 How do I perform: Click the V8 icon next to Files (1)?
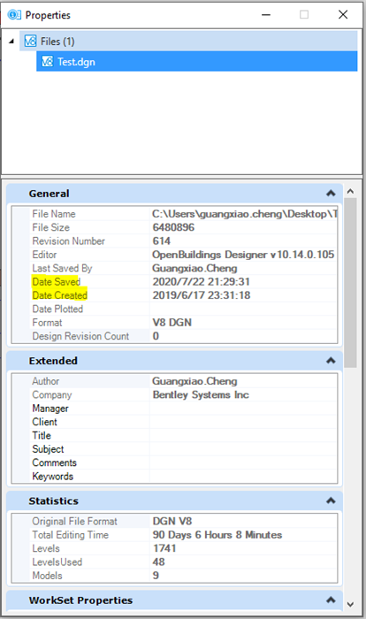[x=30, y=41]
